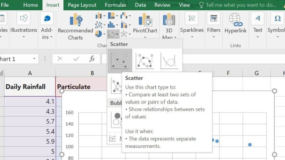Insert a PivotChart
The image size is (285, 160).
point(145,20)
